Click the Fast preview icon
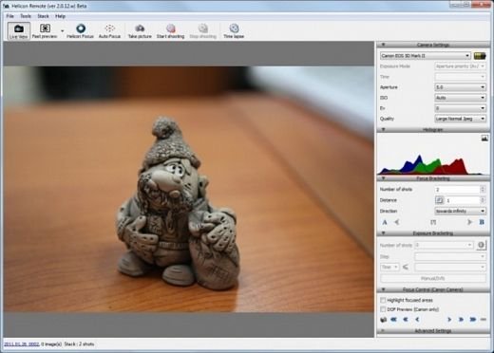The width and height of the screenshot is (494, 353). (x=45, y=31)
